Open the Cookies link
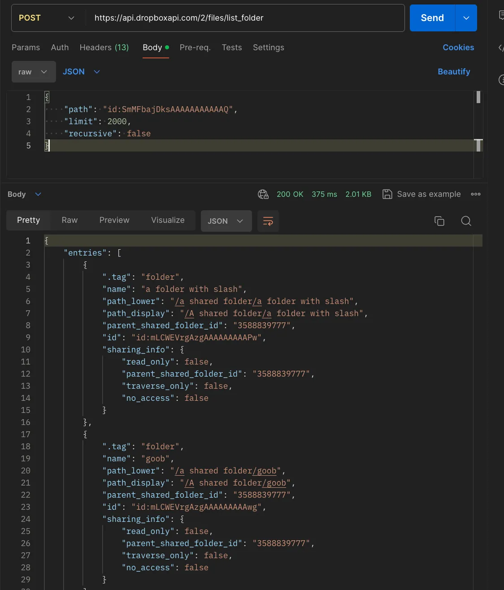Viewport: 504px width, 590px height. coord(458,48)
